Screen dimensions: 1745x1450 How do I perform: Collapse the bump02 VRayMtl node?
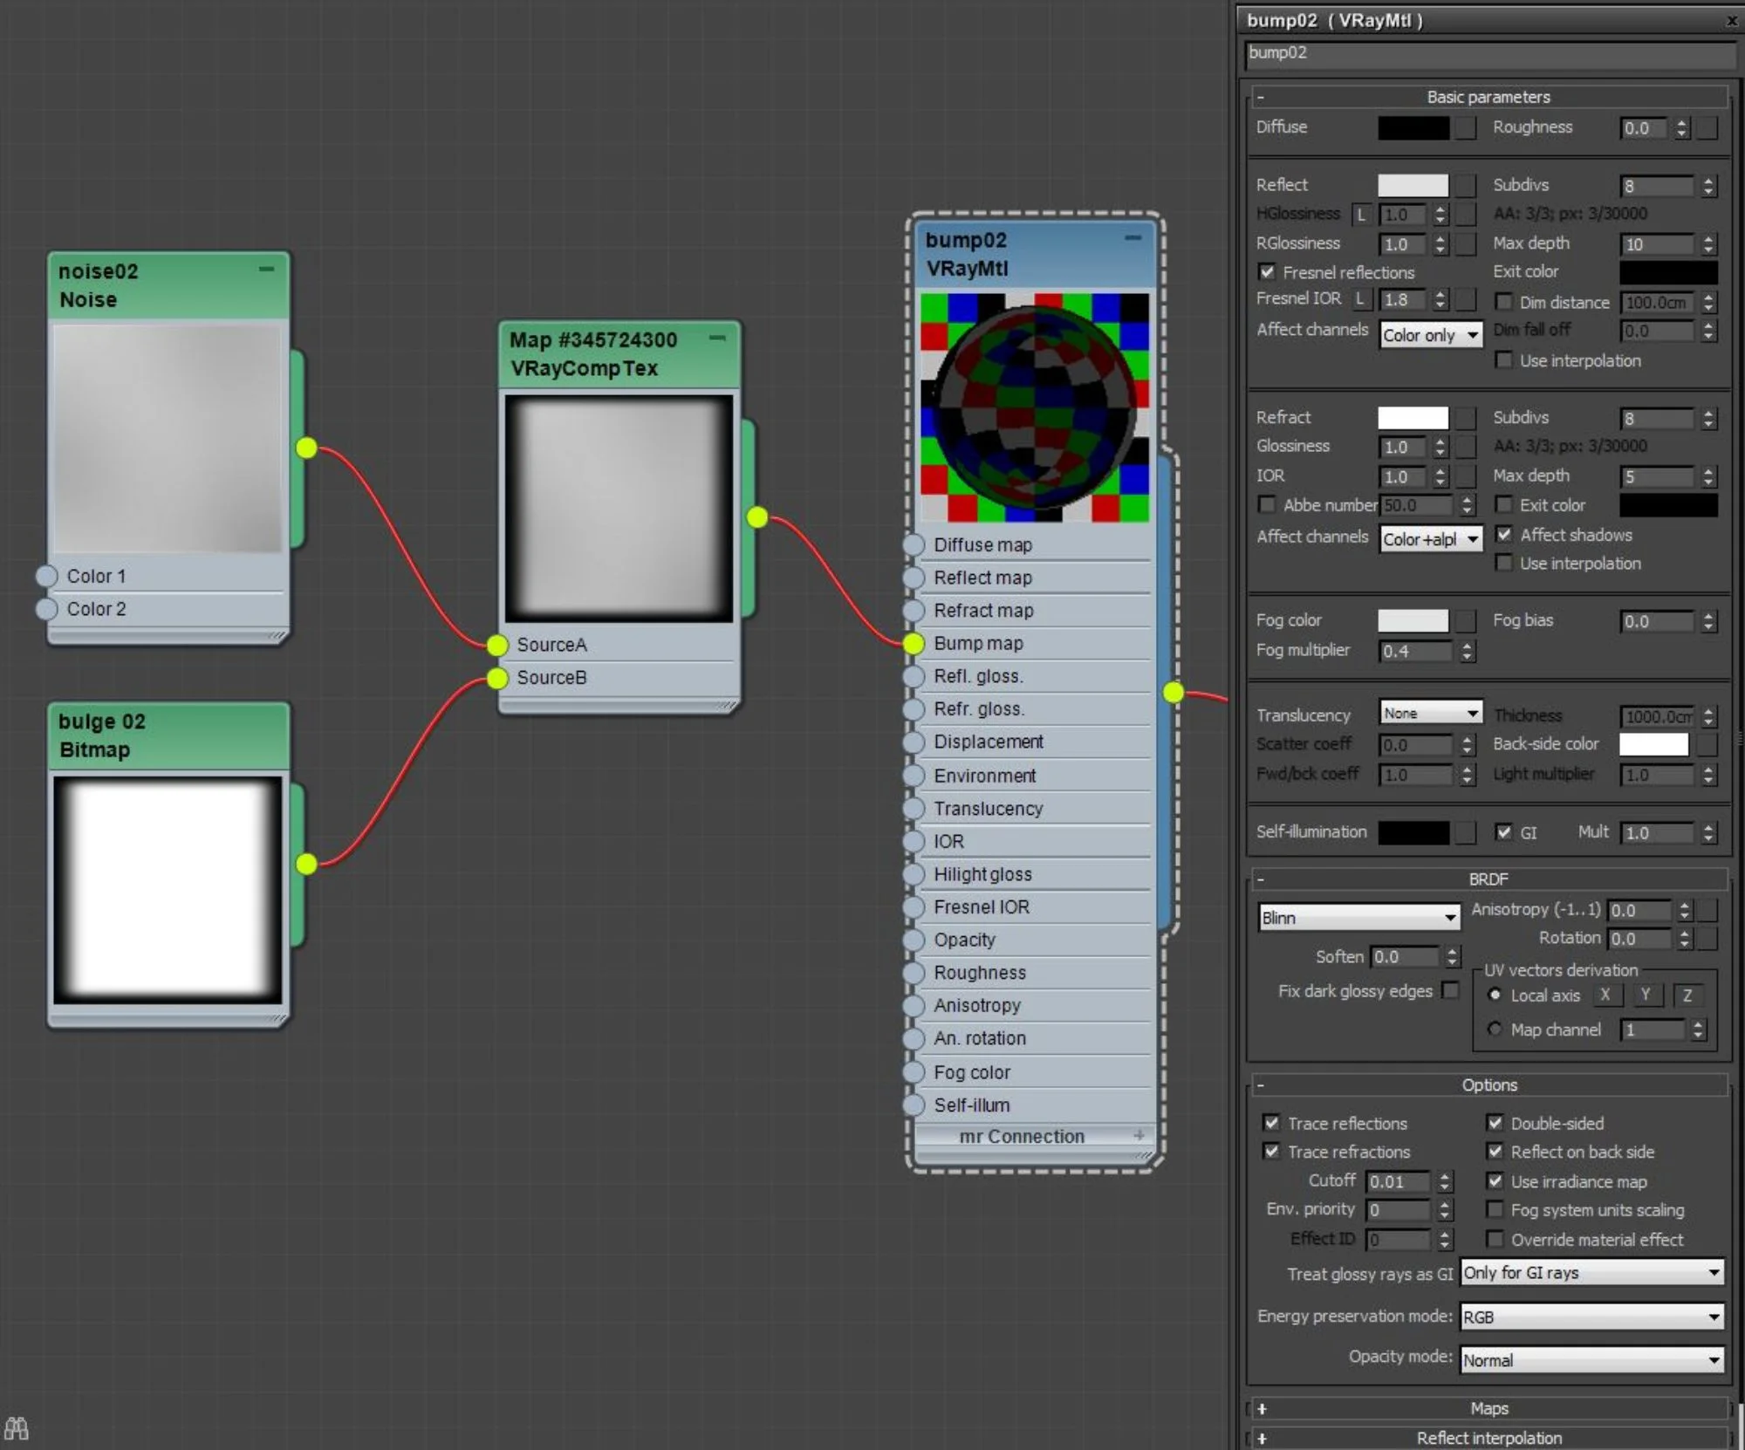point(1133,237)
